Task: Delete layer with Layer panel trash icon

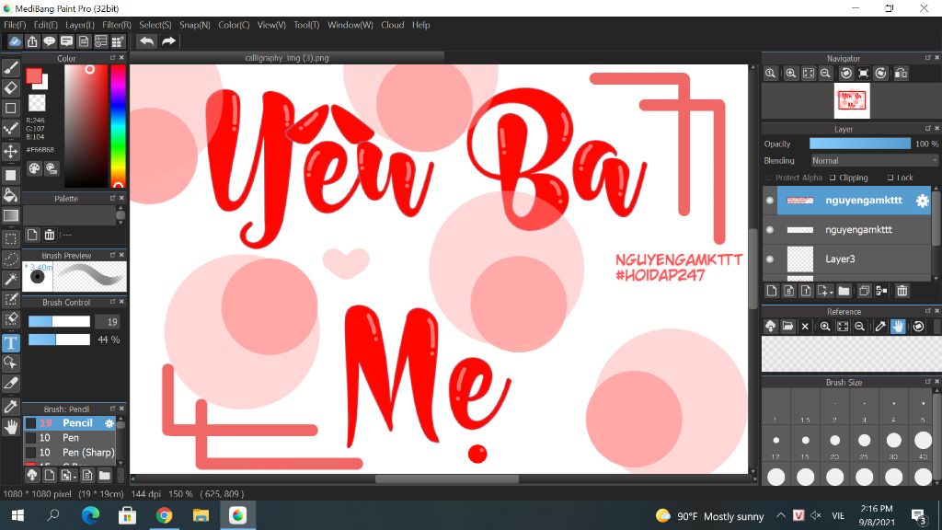Action: [x=902, y=291]
